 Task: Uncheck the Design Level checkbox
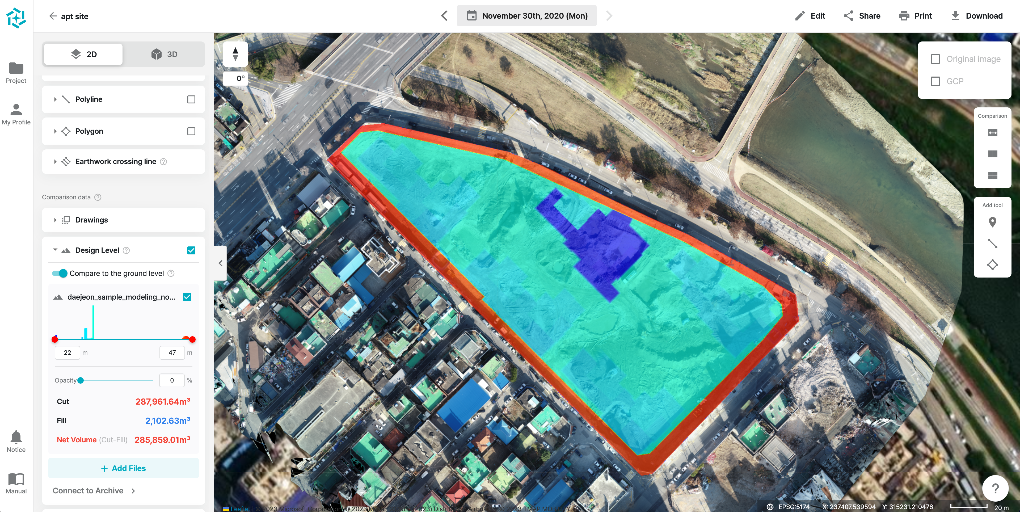point(191,250)
